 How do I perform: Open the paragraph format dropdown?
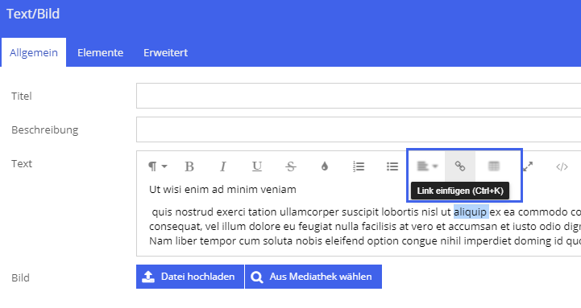pyautogui.click(x=157, y=166)
